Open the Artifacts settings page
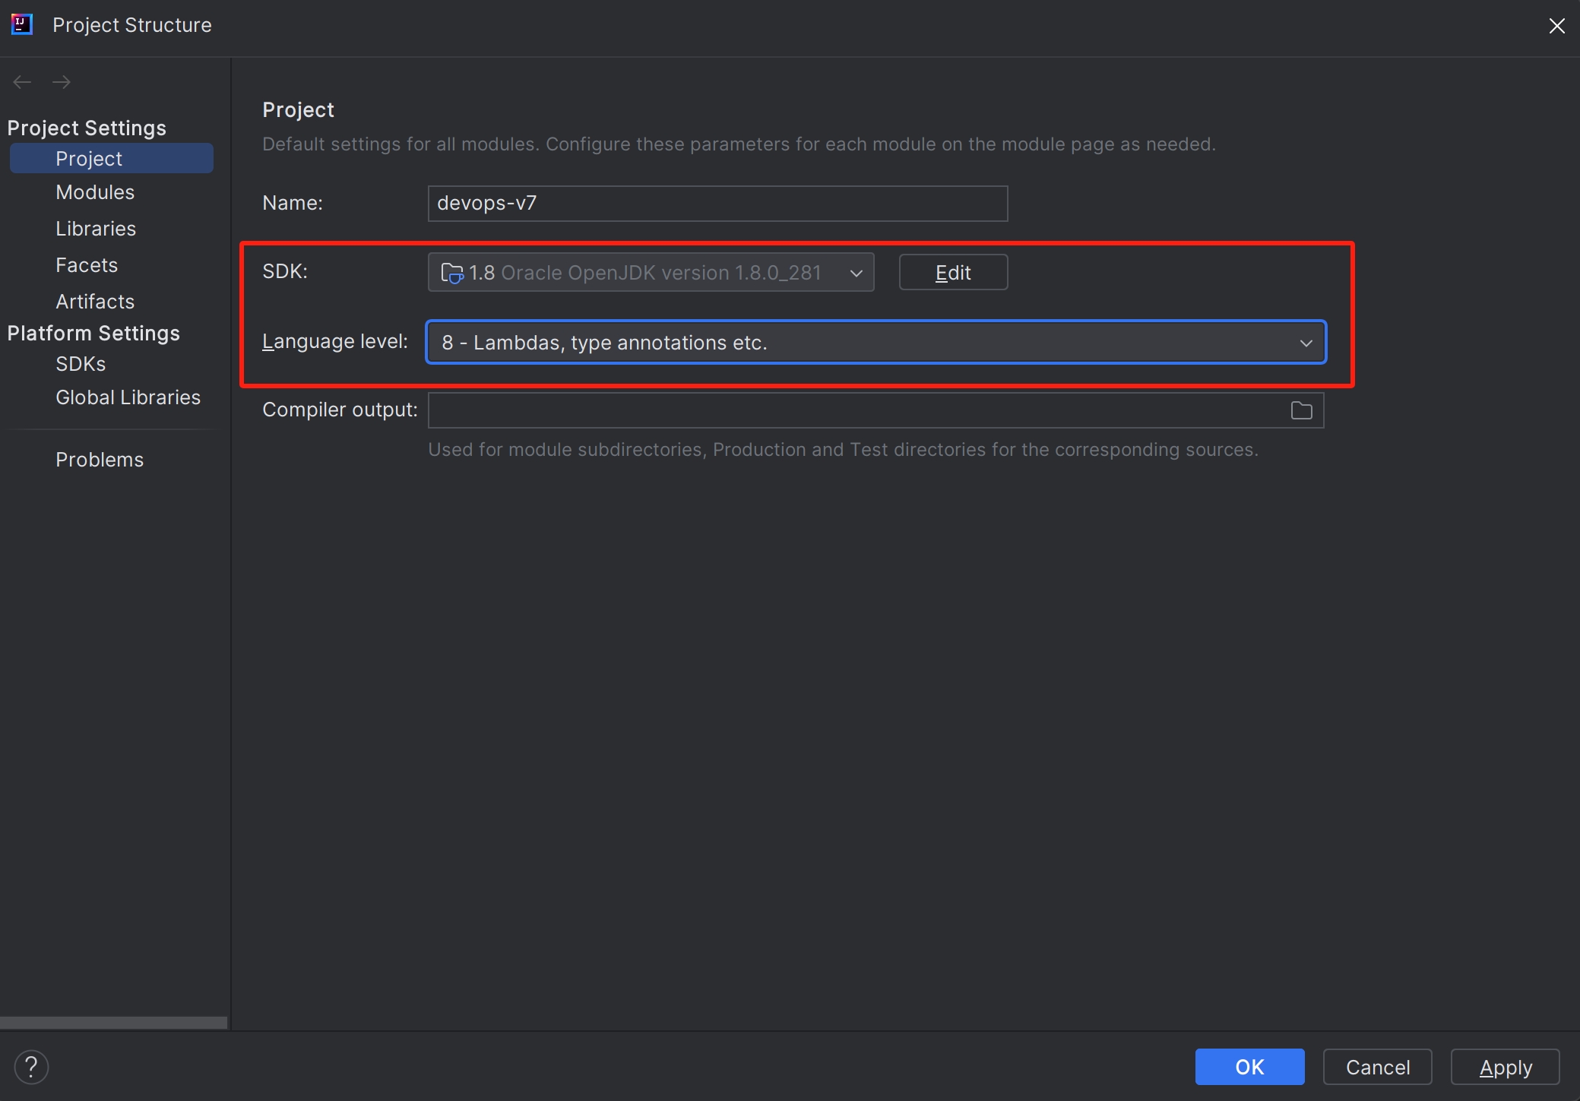Viewport: 1580px width, 1101px height. pos(95,302)
